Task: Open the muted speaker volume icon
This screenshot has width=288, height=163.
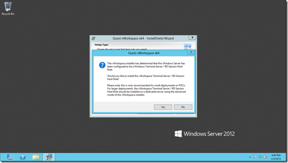Action: tap(265, 157)
